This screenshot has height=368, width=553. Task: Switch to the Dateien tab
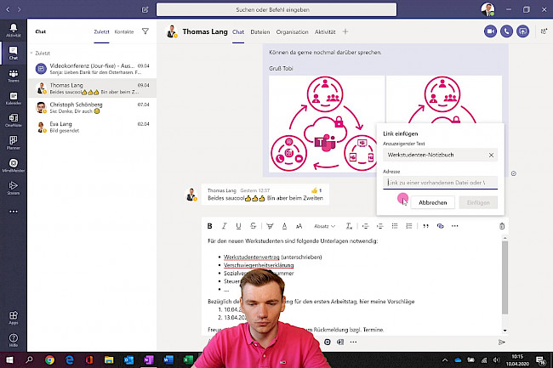pos(260,31)
